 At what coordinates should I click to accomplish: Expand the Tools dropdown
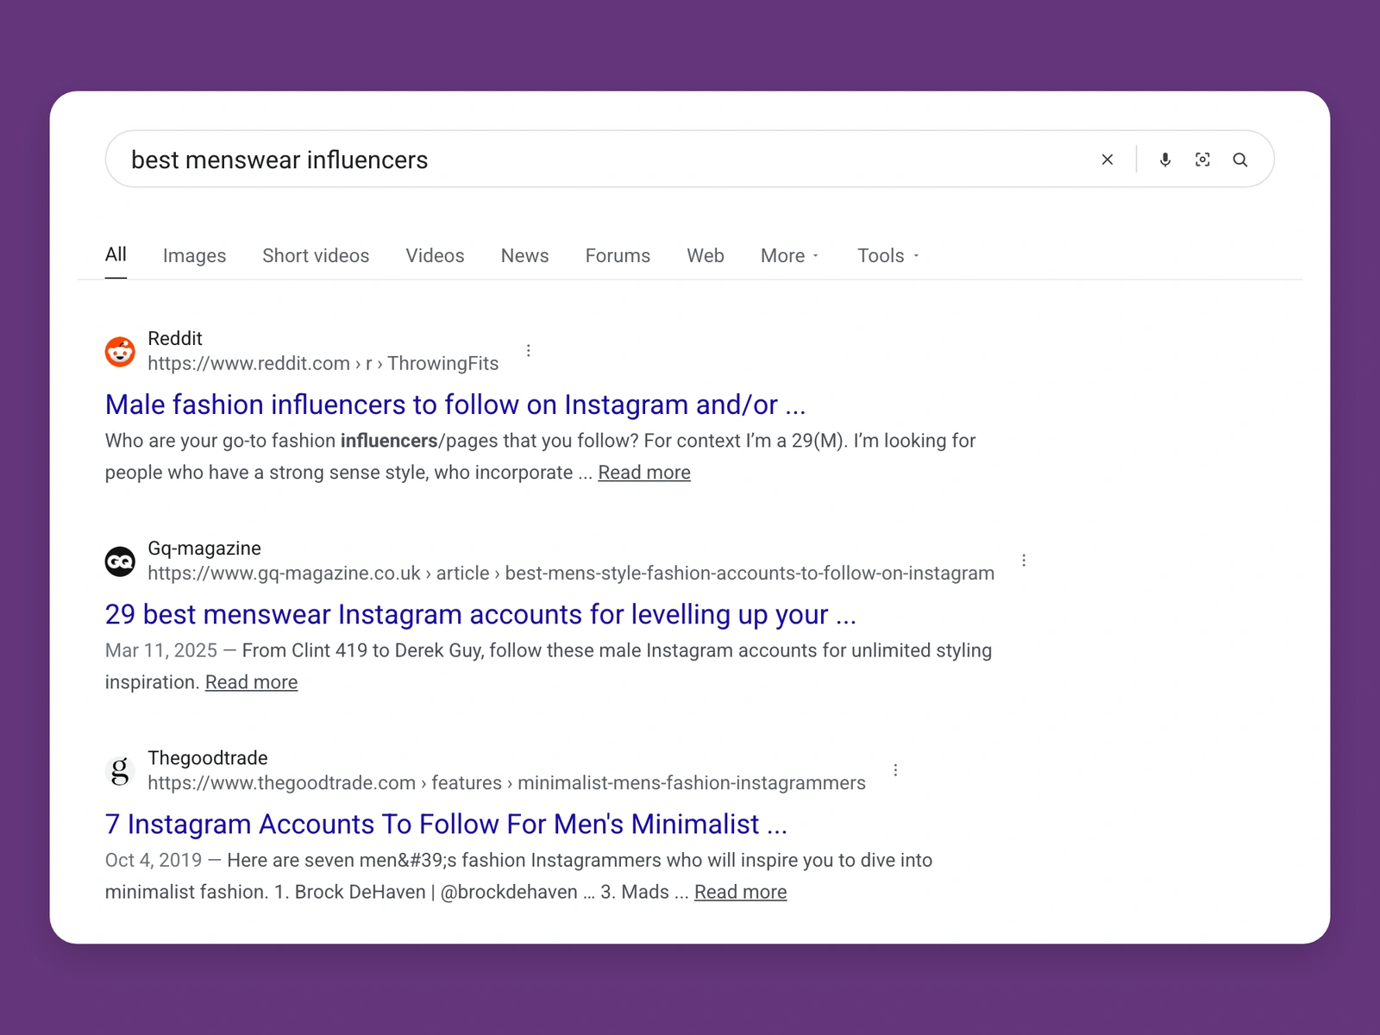click(888, 256)
